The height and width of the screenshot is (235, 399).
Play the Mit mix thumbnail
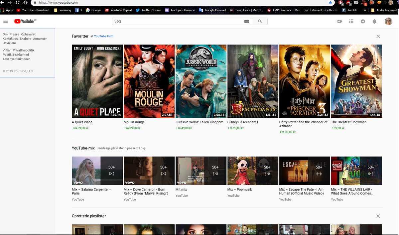pyautogui.click(x=201, y=171)
